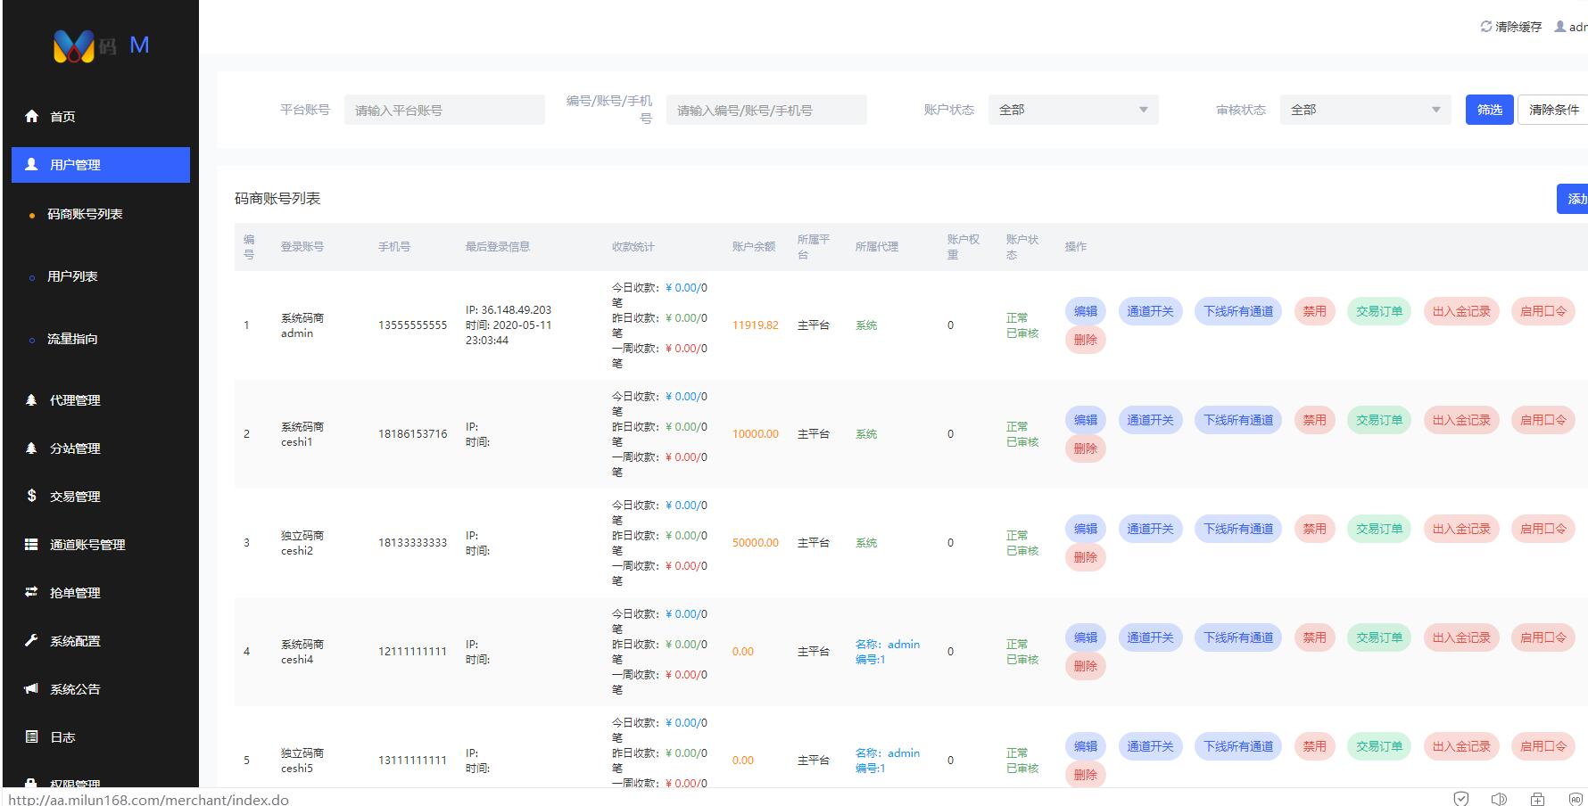1588x806 pixels.
Task: Toggle 通道开关 for the admin account row
Action: (1149, 311)
